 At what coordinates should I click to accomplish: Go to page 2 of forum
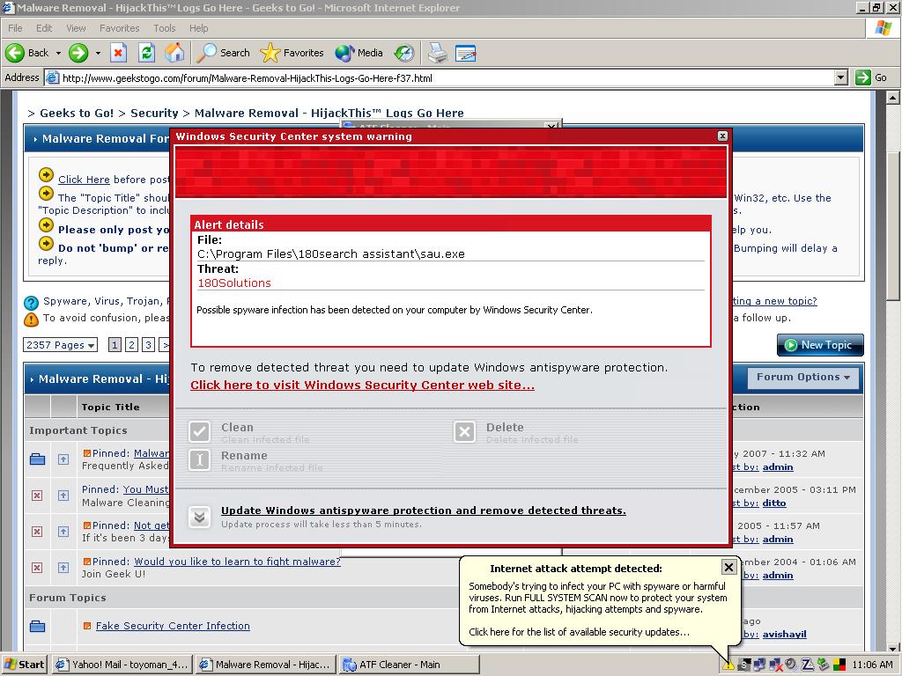click(131, 345)
